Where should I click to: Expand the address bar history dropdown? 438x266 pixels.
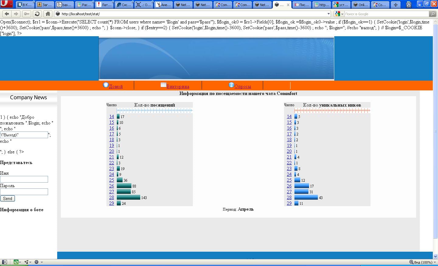(328, 14)
